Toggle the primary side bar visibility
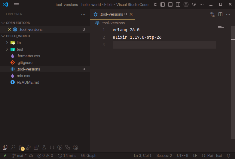The width and height of the screenshot is (235, 159). pos(163,4)
